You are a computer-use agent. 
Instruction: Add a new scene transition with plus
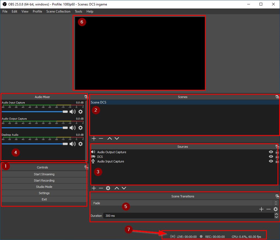(261, 209)
